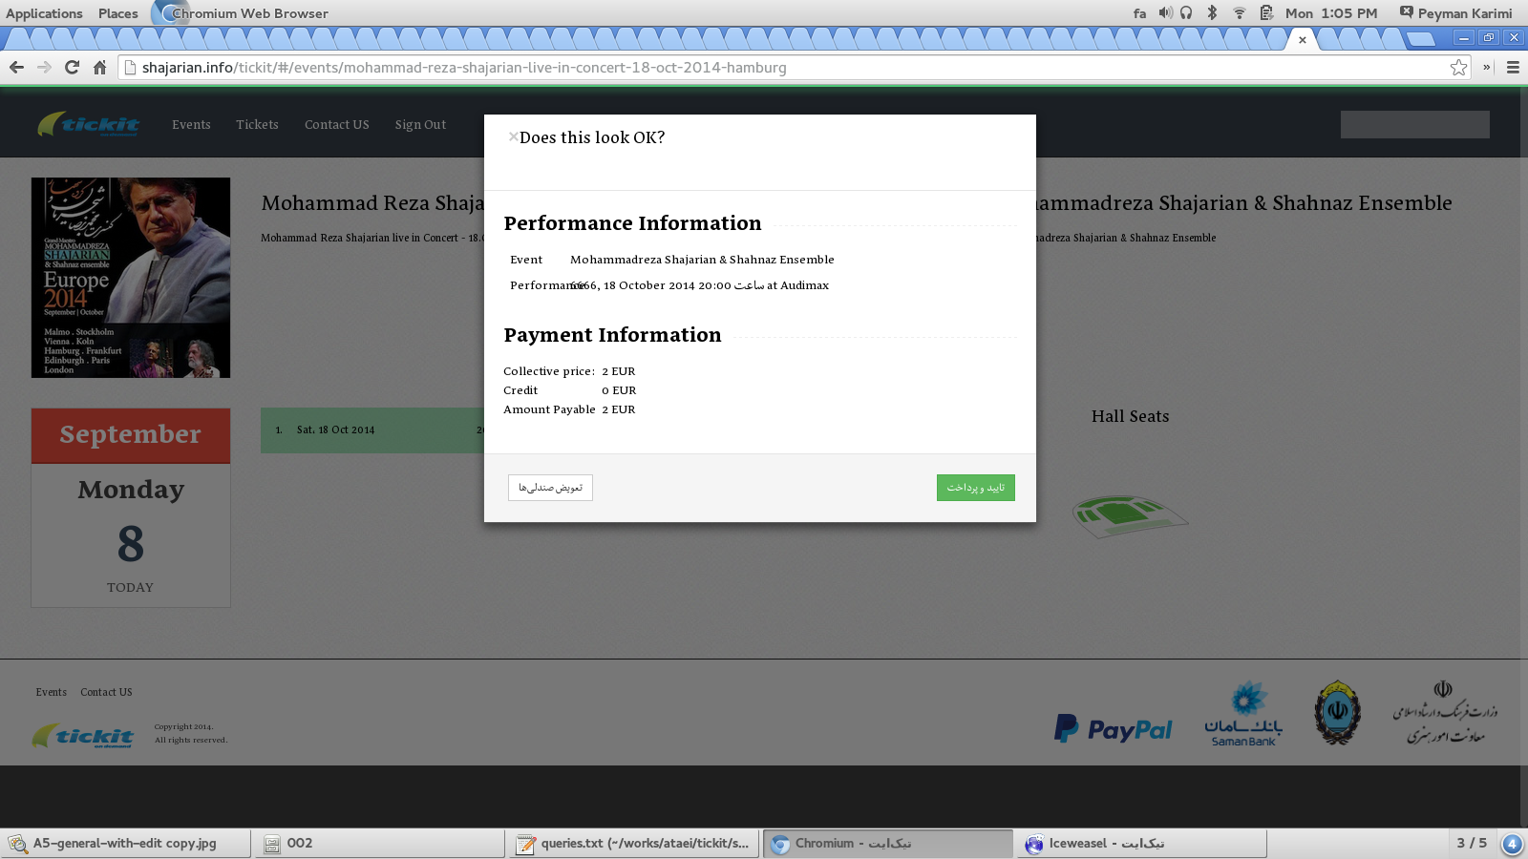Switch to the Iceweasel taskbar window
This screenshot has height=859, width=1528.
(1142, 844)
